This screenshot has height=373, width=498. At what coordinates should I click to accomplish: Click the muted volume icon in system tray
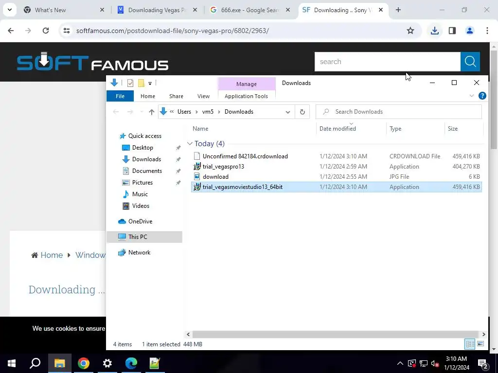pyautogui.click(x=435, y=363)
